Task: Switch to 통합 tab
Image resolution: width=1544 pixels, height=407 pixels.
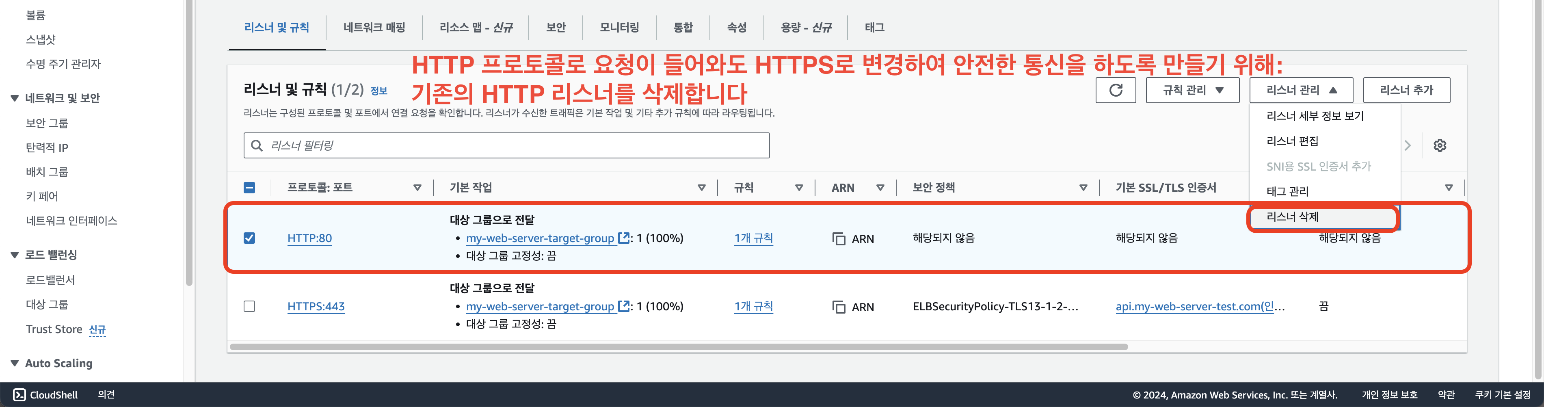Action: pos(683,28)
